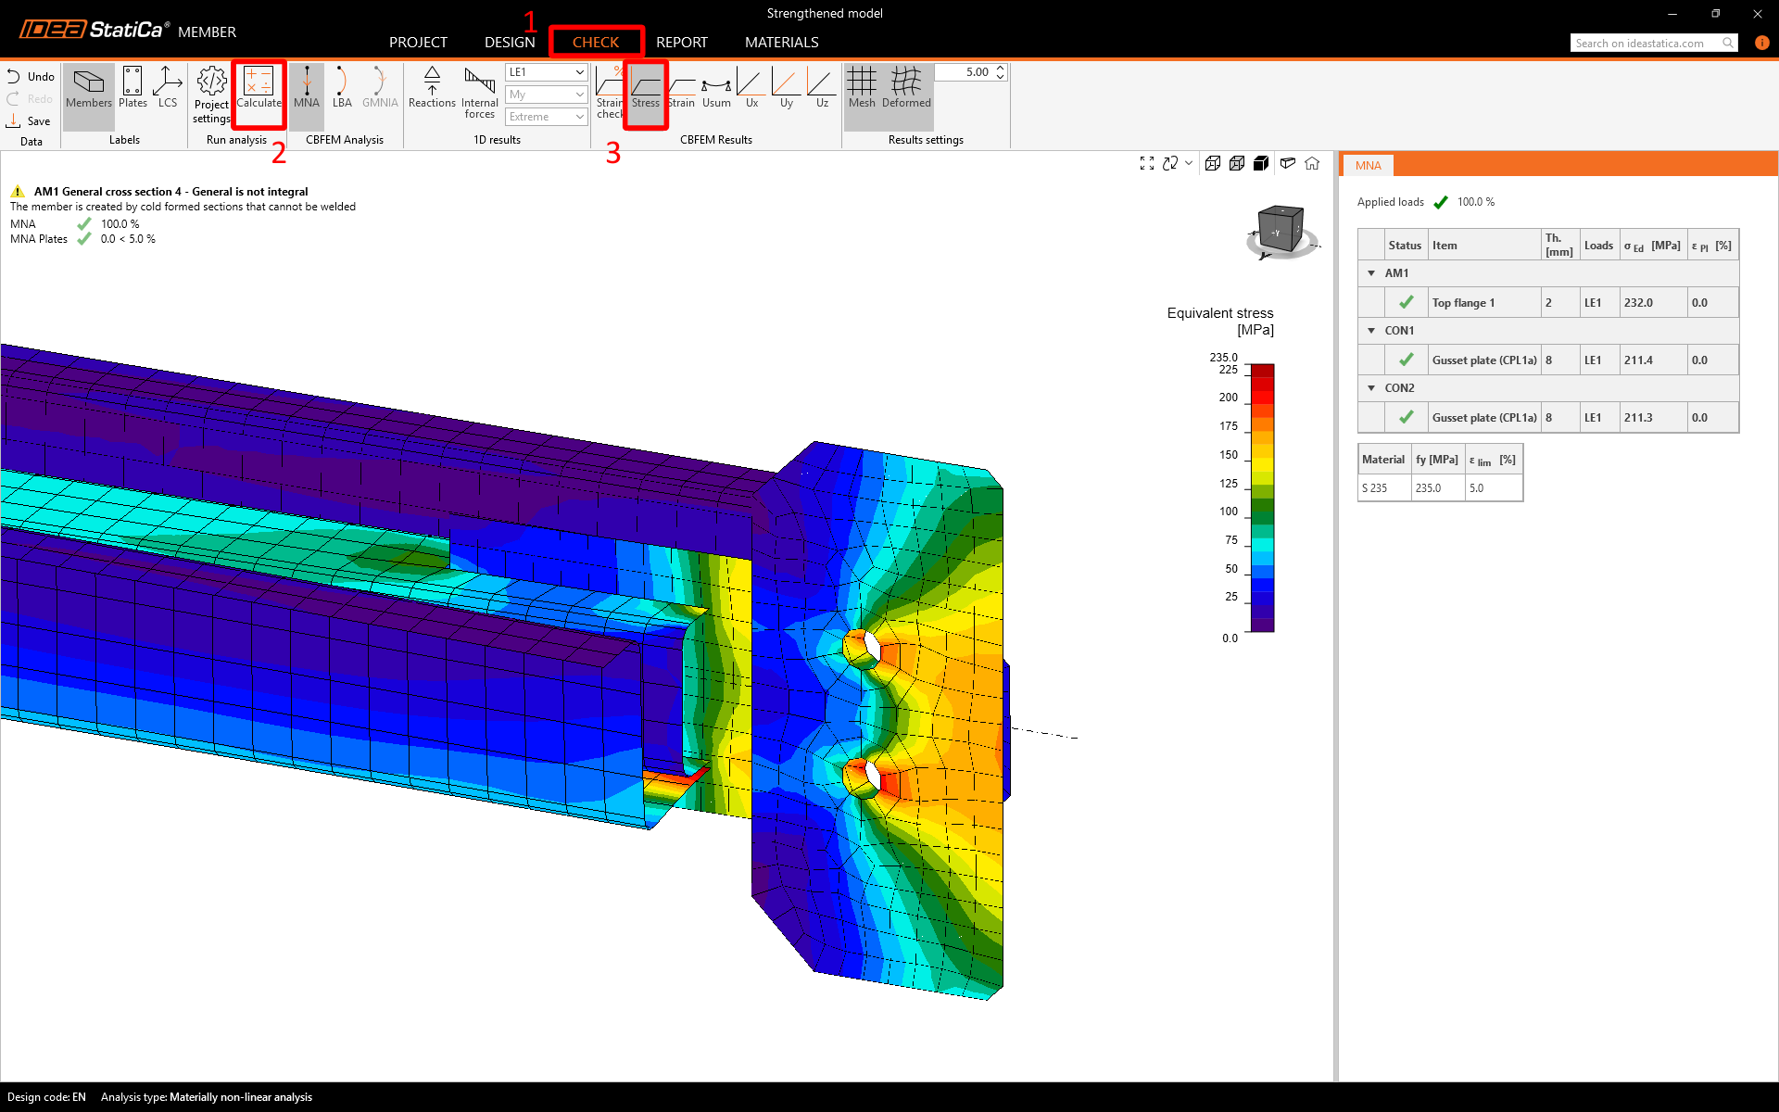Collapse the CON1 group

pyautogui.click(x=1371, y=331)
